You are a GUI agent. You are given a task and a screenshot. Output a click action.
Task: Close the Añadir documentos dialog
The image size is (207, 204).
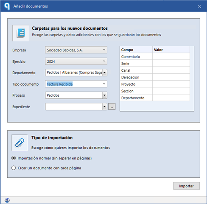(x=199, y=6)
